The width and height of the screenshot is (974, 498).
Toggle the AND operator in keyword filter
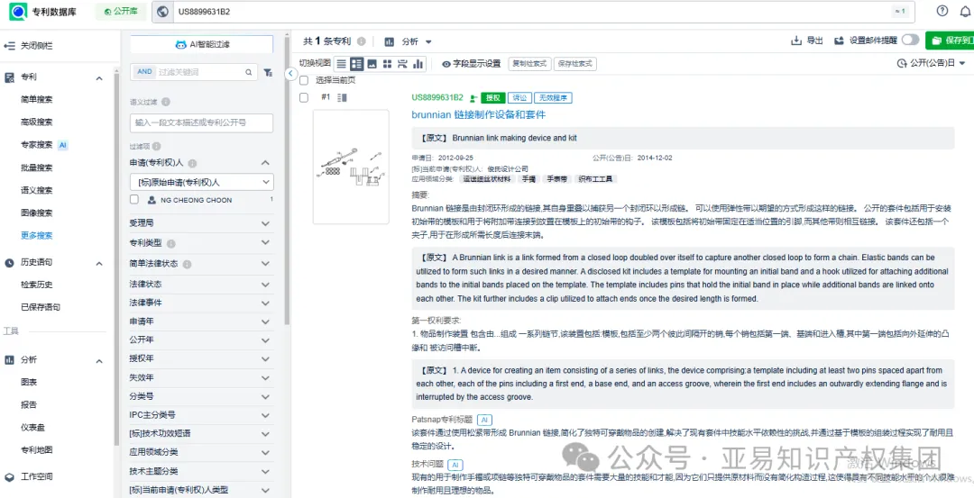144,72
